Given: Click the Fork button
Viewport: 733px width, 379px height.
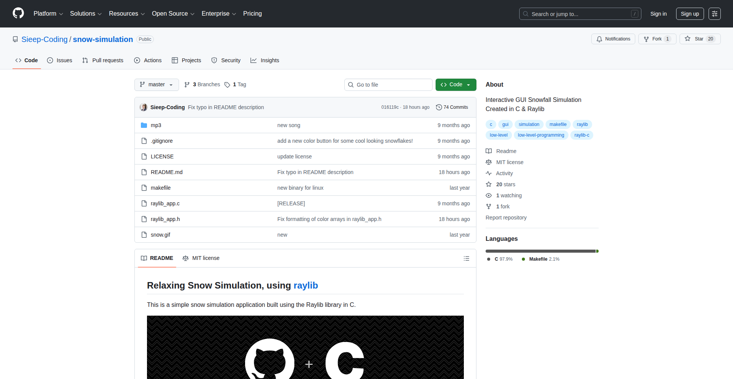Looking at the screenshot, I should (657, 39).
